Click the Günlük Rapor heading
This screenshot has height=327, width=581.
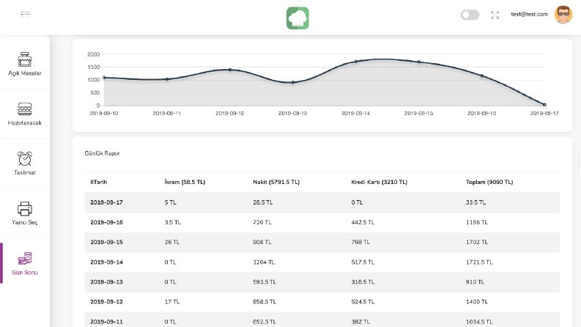[x=103, y=153]
